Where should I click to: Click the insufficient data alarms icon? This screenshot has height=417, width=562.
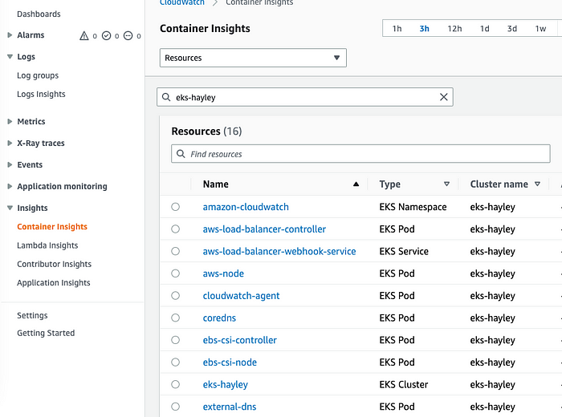pyautogui.click(x=128, y=35)
